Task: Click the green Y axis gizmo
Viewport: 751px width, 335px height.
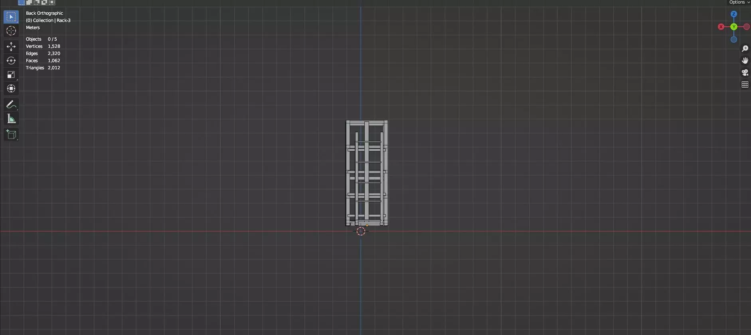Action: coord(734,27)
